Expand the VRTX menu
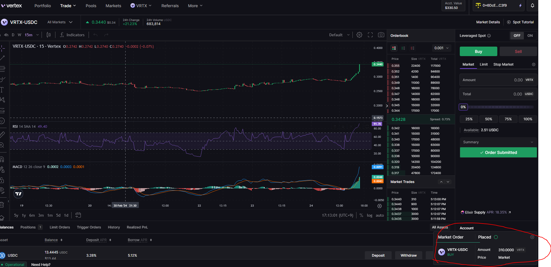Viewport: 551px width, 267px height. pos(141,6)
